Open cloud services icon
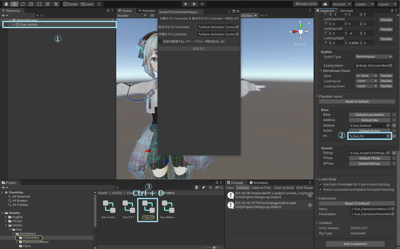 (x=325, y=4)
